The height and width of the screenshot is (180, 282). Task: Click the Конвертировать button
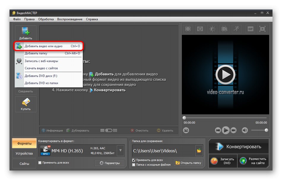click(x=238, y=146)
